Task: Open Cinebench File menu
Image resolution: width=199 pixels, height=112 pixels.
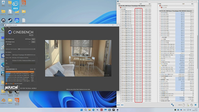Action: (x=6, y=27)
